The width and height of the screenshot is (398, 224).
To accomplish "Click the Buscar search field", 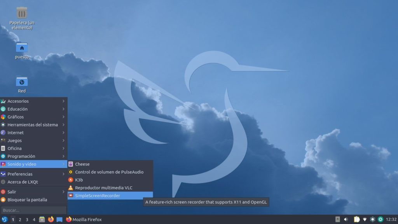I will coord(33,210).
